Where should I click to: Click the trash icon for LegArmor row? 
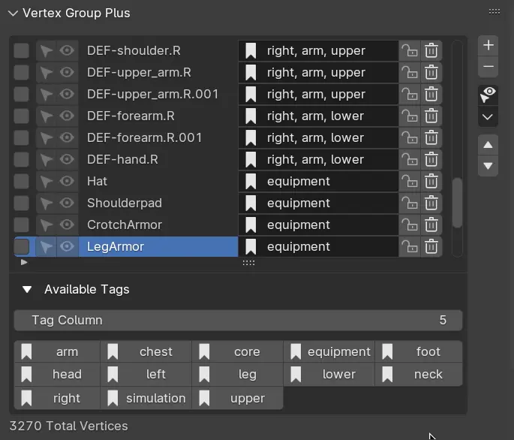(x=431, y=247)
